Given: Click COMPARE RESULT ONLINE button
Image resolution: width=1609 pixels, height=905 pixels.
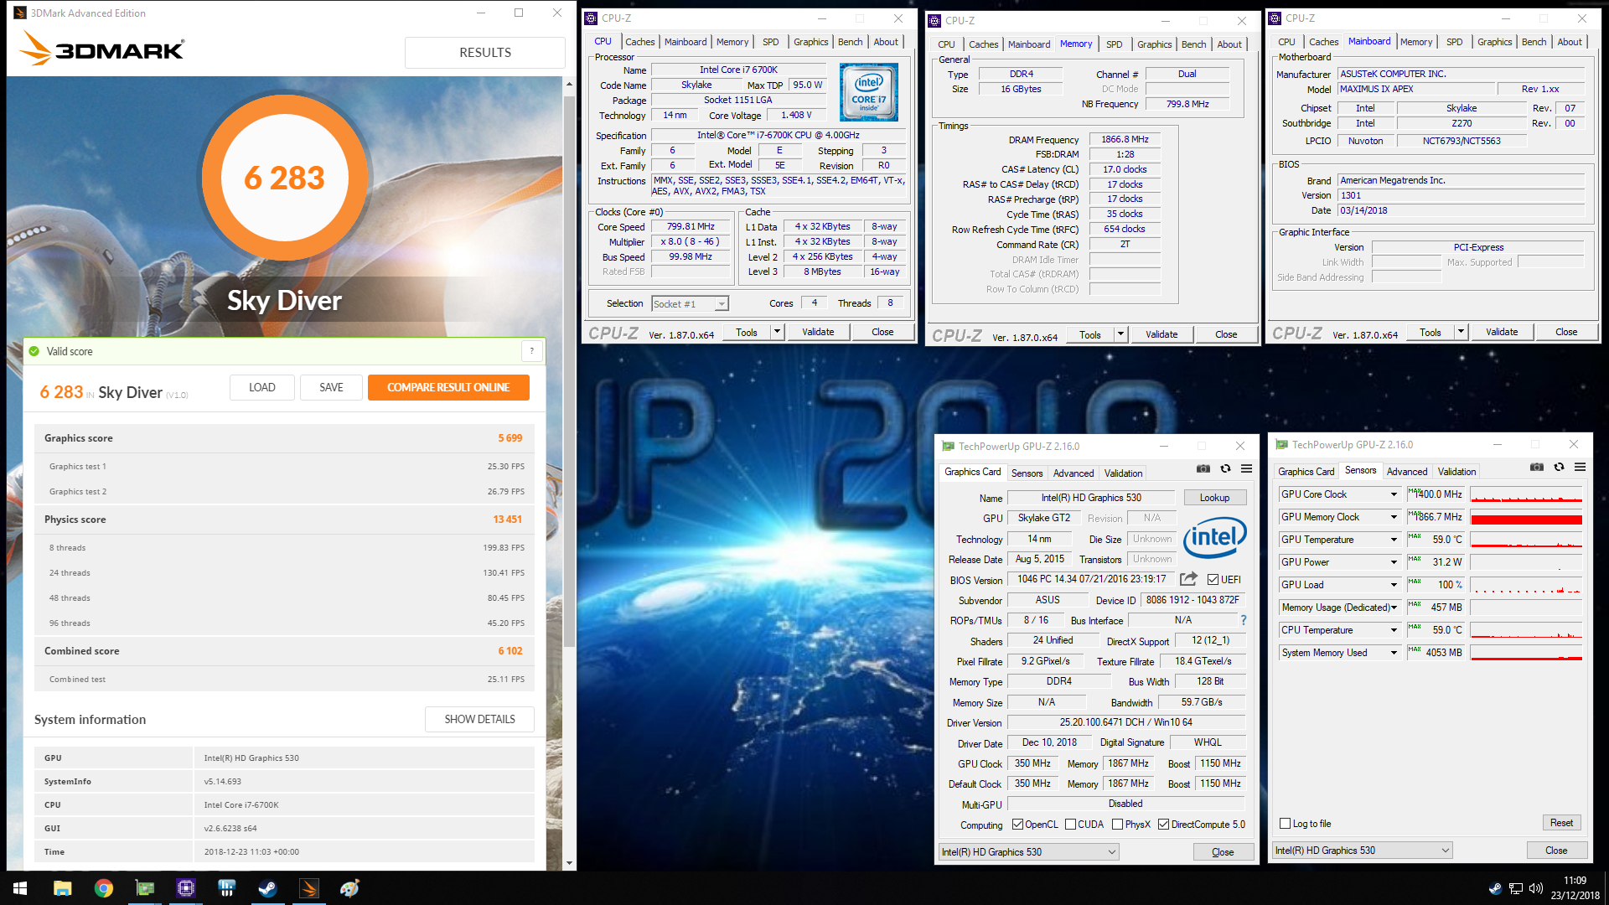Looking at the screenshot, I should coord(448,387).
